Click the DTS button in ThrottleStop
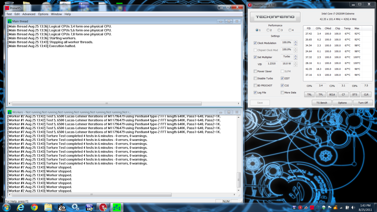Screen dimensions: 377x212 [355, 95]
